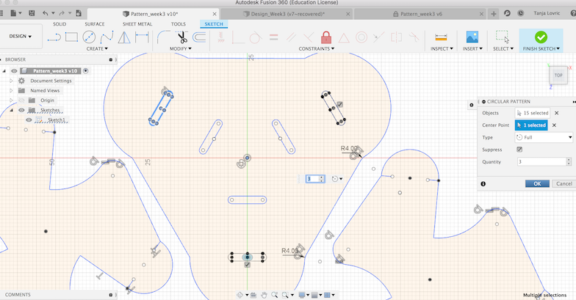Apply the Fix/Unfix lock constraint
This screenshot has height=300, width=576.
326,37
